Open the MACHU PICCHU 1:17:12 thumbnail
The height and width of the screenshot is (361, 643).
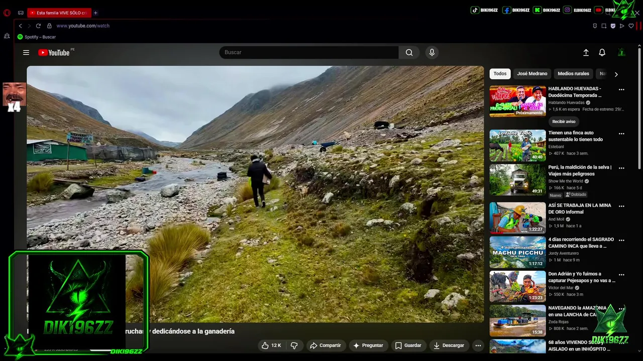(x=517, y=252)
